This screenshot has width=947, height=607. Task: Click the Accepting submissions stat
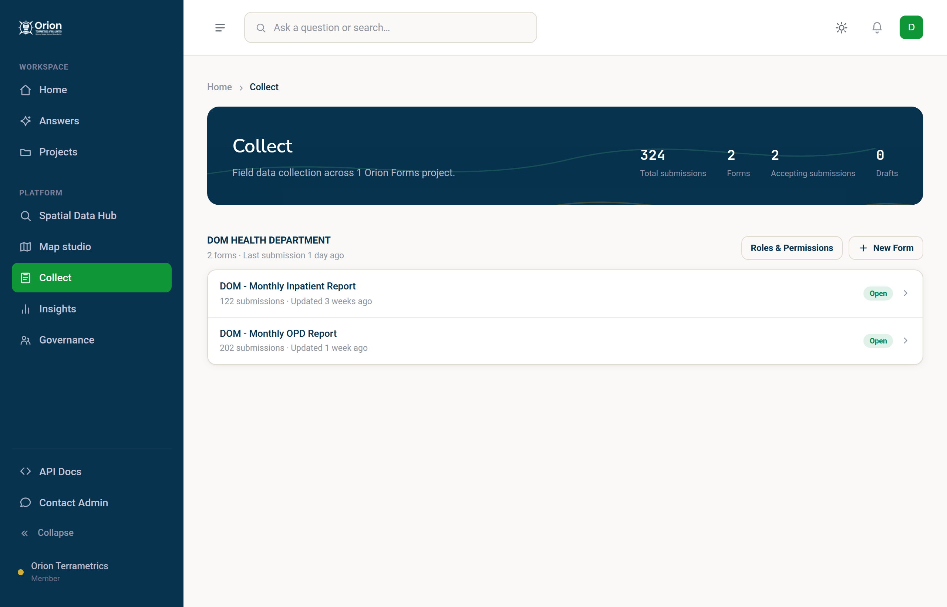[813, 163]
